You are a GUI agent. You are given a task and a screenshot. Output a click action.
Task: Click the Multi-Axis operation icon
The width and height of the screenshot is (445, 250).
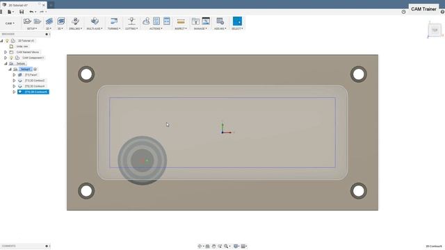click(x=95, y=22)
